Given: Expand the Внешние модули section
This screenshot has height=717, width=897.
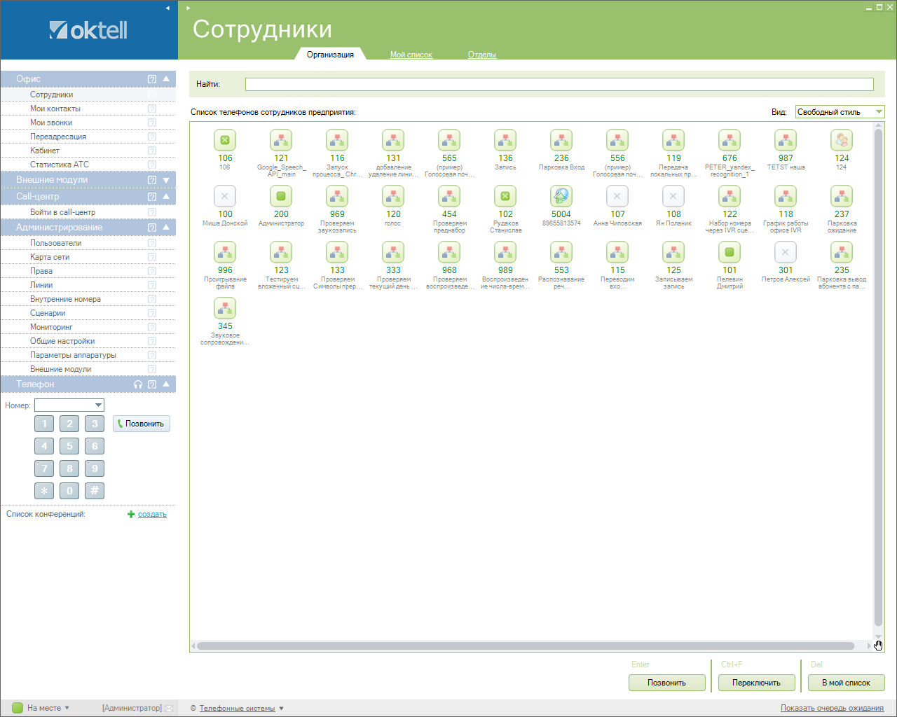Looking at the screenshot, I should point(166,180).
